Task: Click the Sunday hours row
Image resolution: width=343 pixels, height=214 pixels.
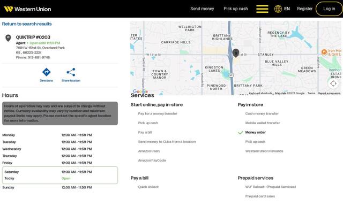Action: 60,188
